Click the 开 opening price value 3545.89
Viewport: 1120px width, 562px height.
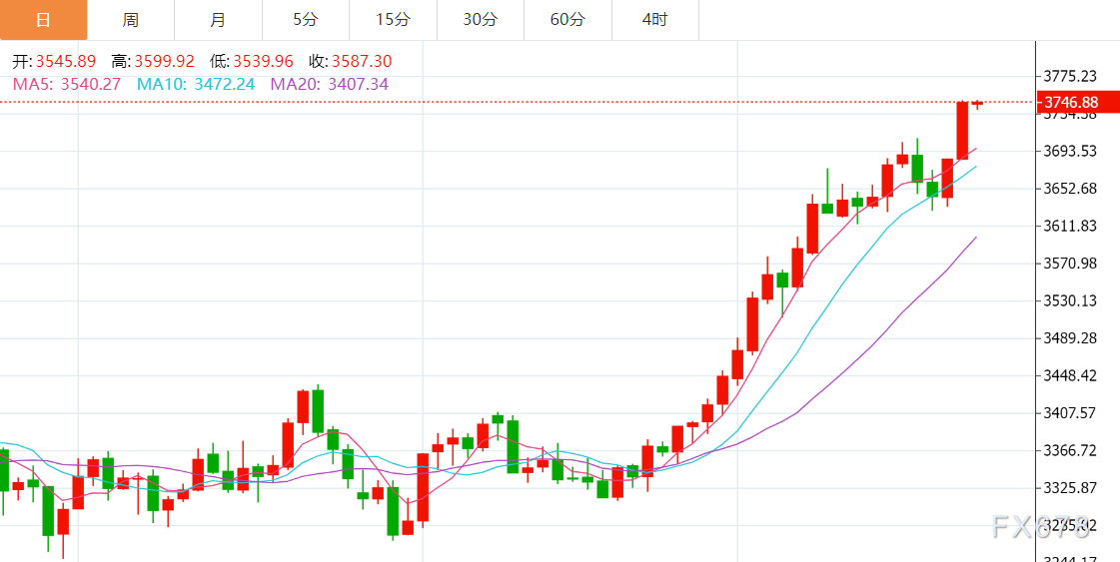point(66,62)
